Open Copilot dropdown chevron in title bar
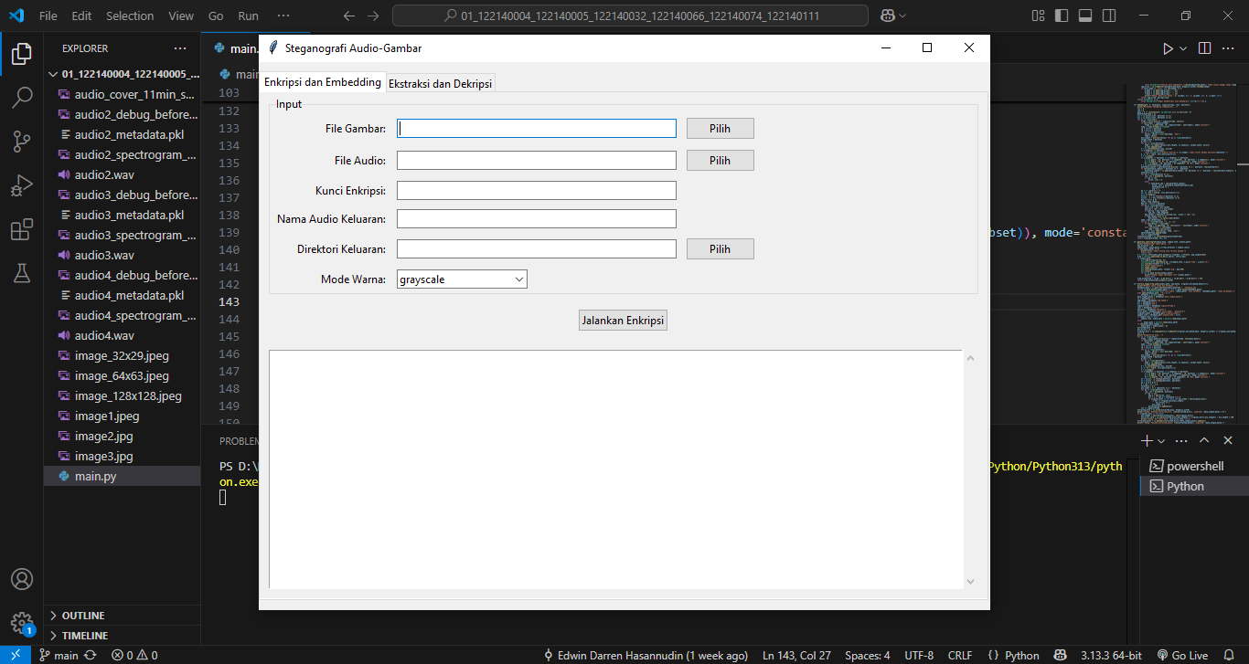 (x=903, y=16)
